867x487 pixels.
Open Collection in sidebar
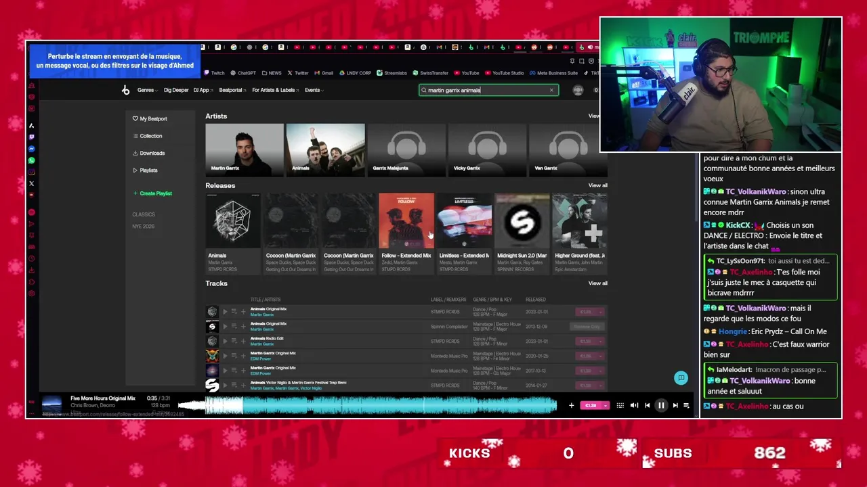click(148, 136)
